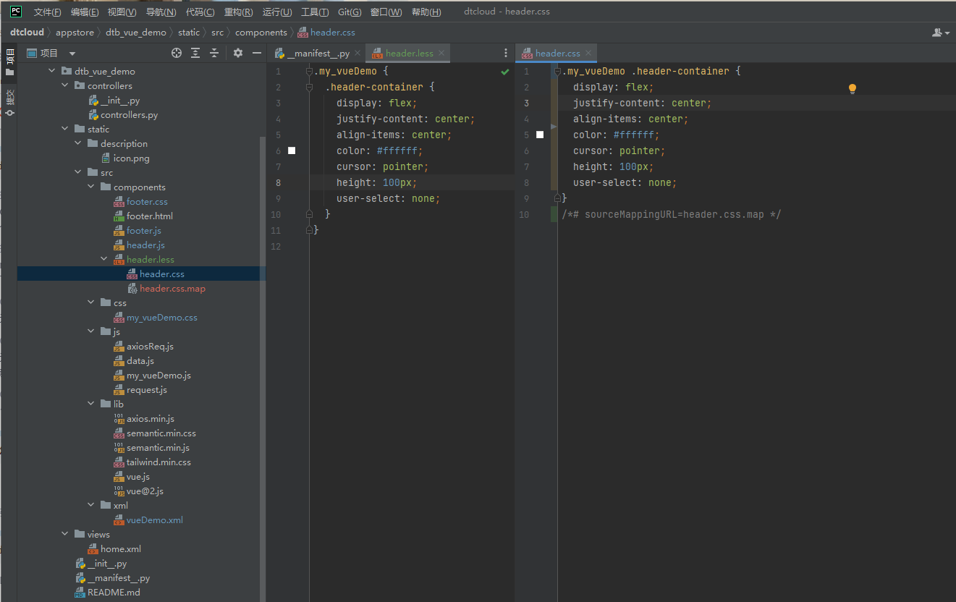The height and width of the screenshot is (602, 956).
Task: Open the 工具(T) menu
Action: point(314,12)
